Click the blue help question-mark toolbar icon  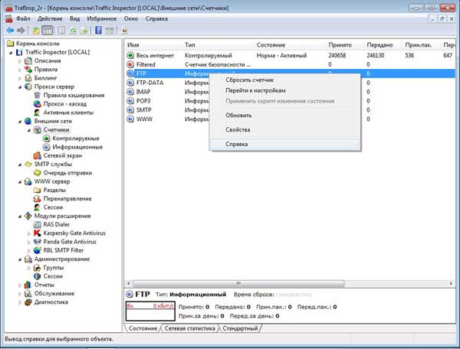[98, 30]
